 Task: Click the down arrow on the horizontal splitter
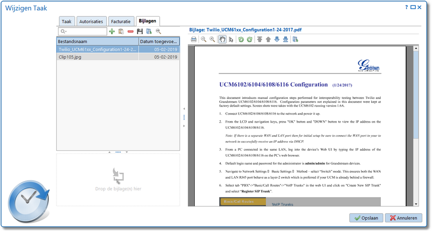tap(127, 152)
